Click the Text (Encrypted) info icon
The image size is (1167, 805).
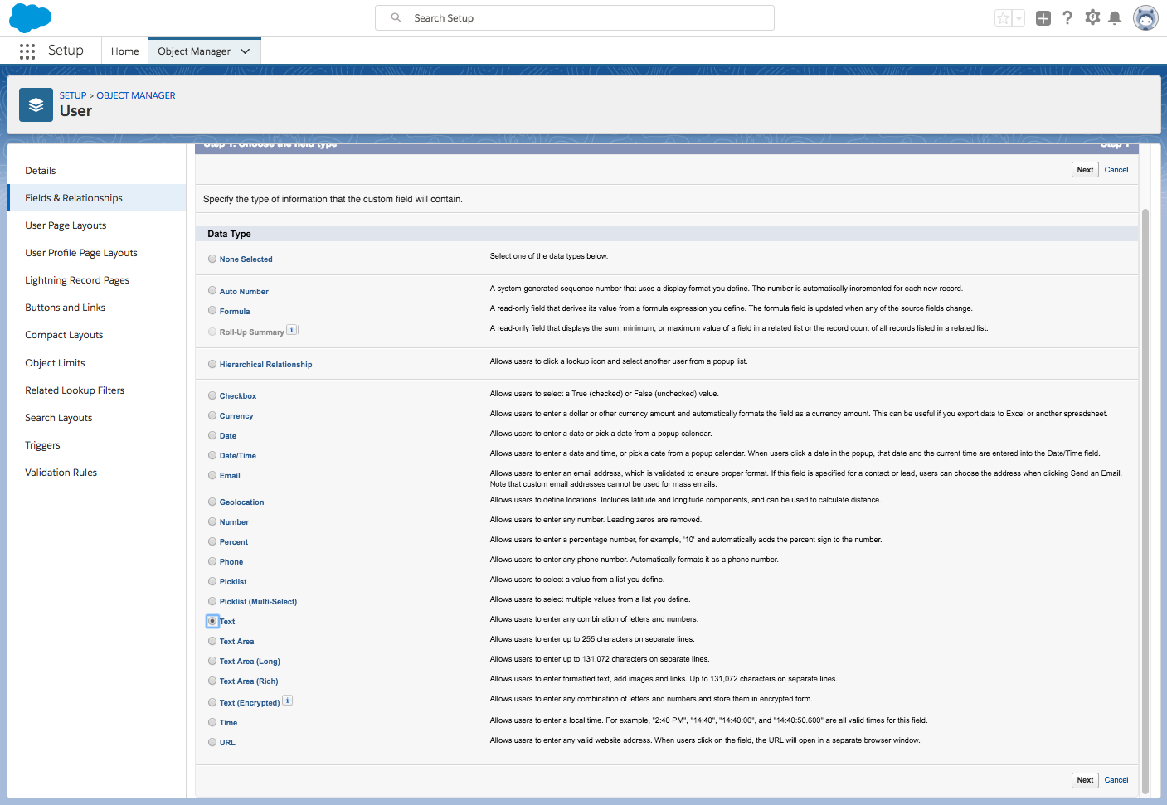288,701
